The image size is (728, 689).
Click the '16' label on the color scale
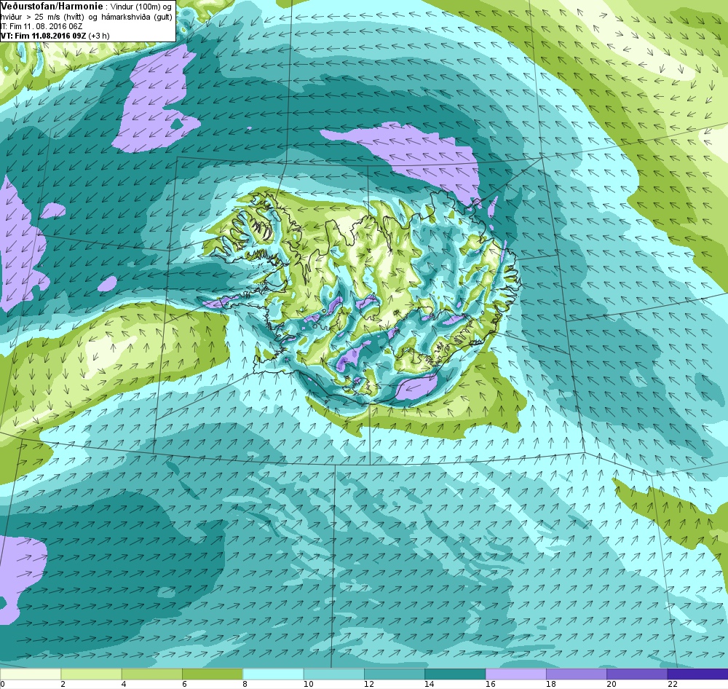[490, 684]
